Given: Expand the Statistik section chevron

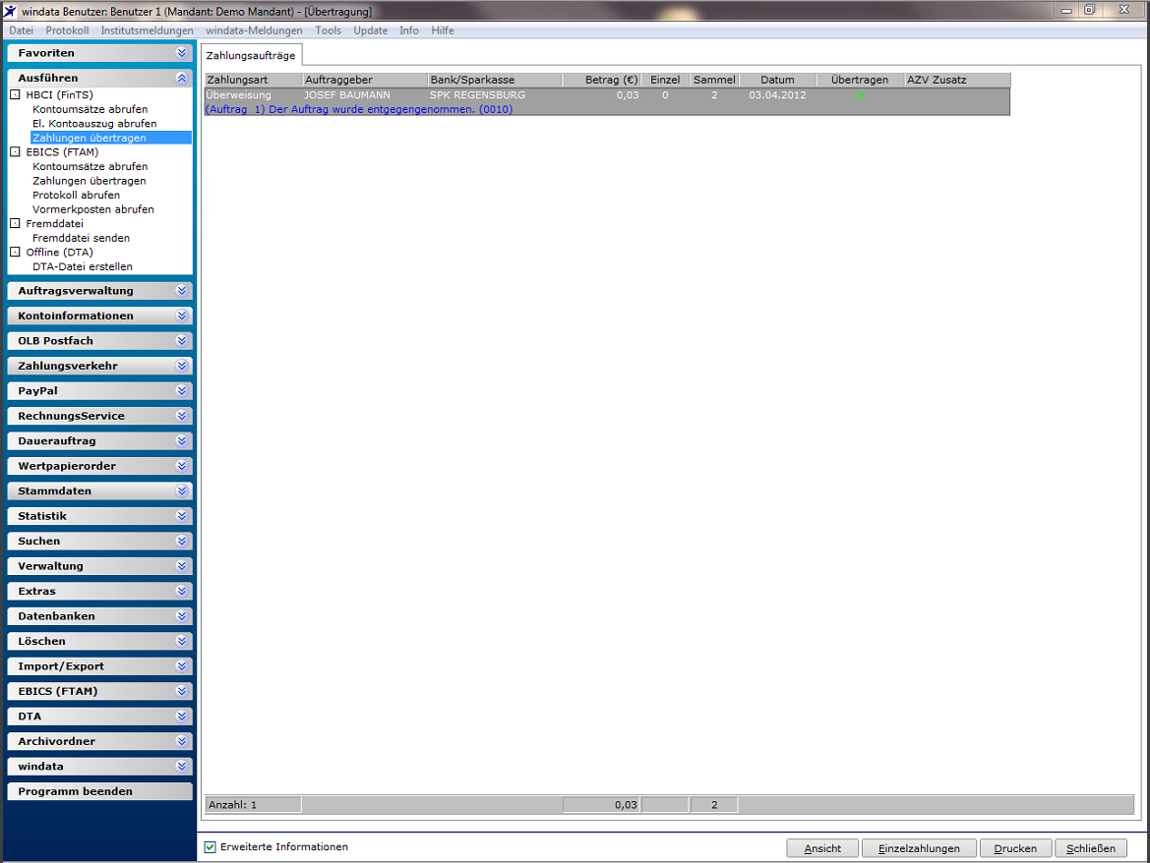Looking at the screenshot, I should pos(182,516).
